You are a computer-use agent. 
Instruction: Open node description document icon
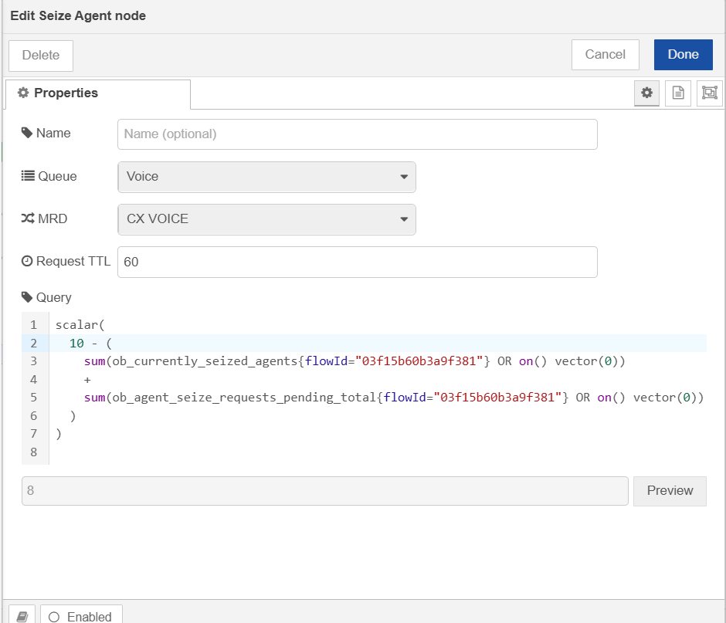coord(678,93)
